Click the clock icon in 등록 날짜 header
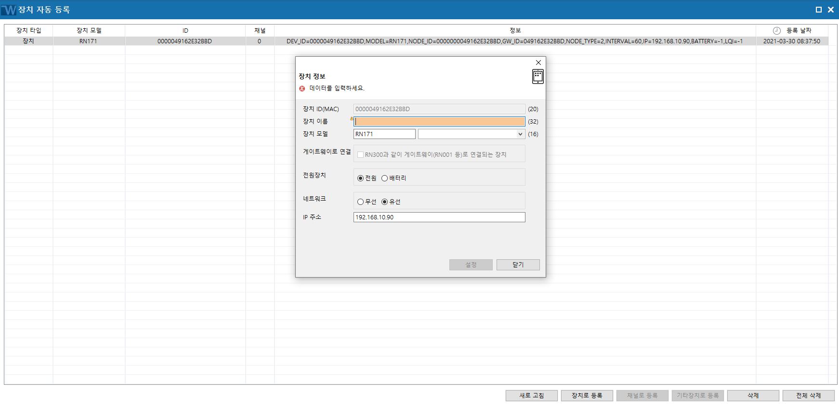The width and height of the screenshot is (839, 406). (776, 30)
